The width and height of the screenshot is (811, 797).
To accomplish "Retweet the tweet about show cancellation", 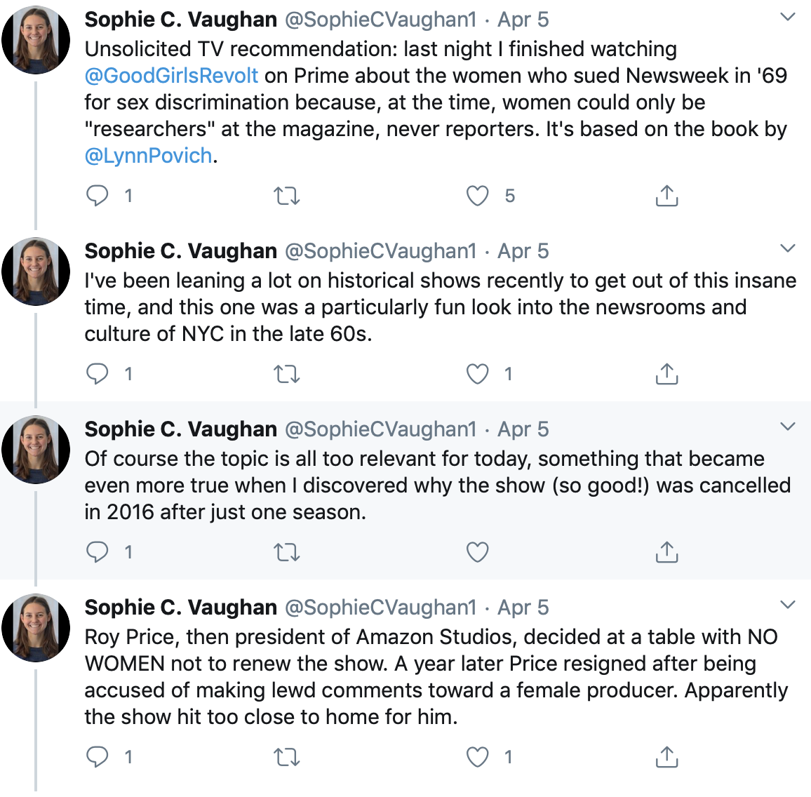I will (286, 552).
